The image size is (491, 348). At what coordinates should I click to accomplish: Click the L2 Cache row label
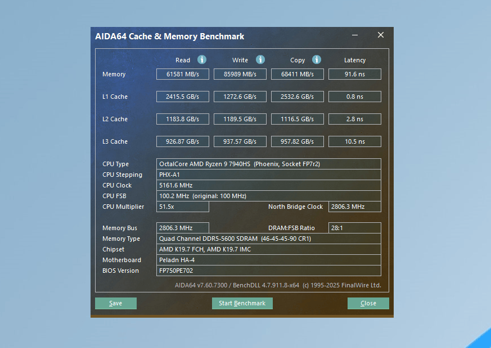pos(115,120)
